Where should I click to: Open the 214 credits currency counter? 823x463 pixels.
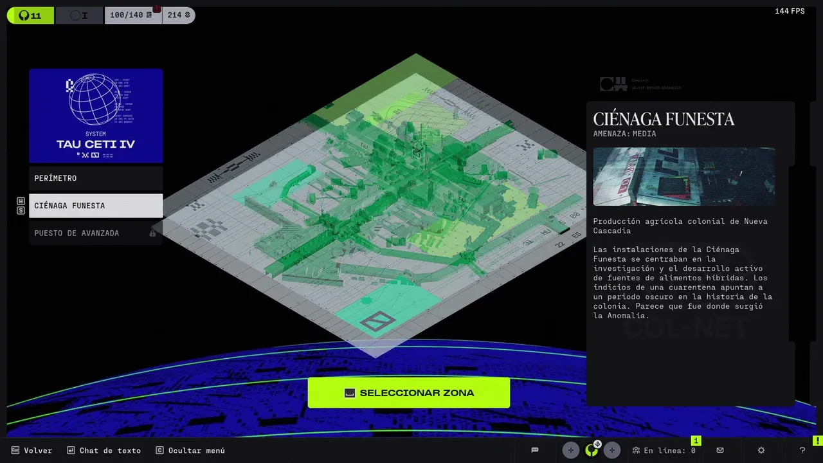[179, 15]
